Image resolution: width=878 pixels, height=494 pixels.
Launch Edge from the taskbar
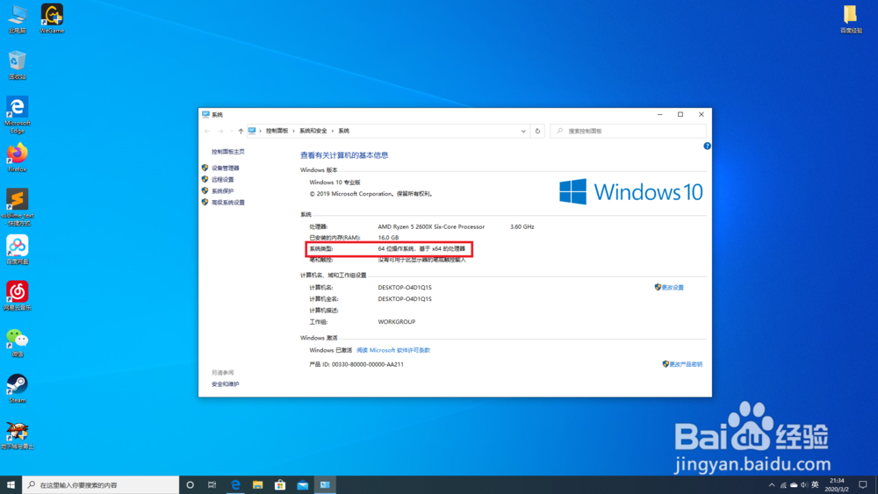click(x=235, y=484)
